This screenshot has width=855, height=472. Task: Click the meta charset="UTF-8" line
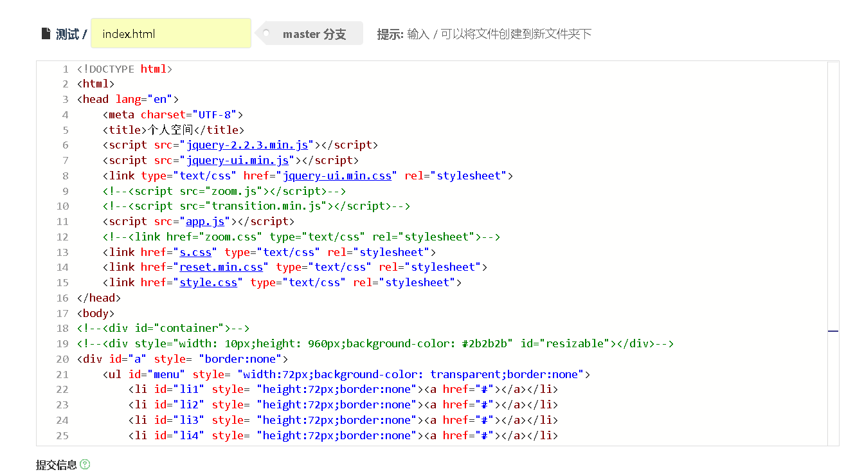pos(173,114)
